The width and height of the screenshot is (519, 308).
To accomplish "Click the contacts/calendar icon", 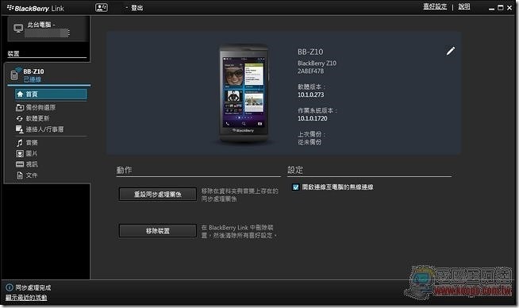I will point(20,129).
